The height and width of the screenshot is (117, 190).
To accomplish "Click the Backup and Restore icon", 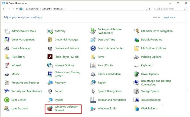I will [x=93, y=31].
